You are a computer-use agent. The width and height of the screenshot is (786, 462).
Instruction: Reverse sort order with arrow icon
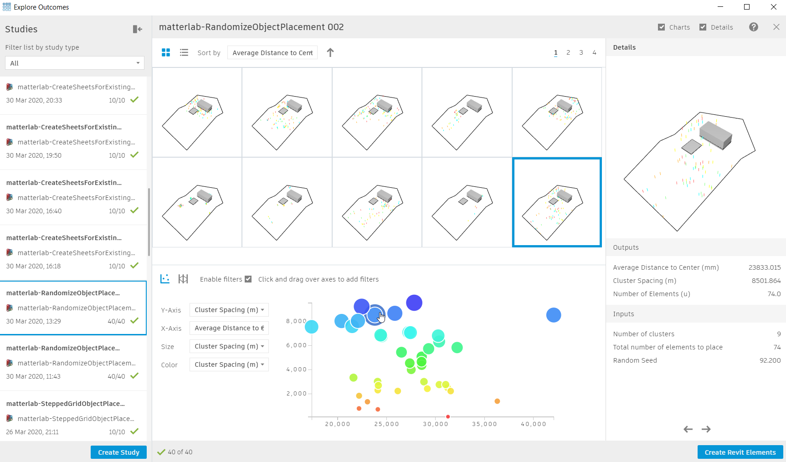[x=330, y=53]
